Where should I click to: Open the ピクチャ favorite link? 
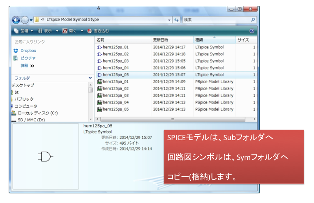tap(28, 58)
